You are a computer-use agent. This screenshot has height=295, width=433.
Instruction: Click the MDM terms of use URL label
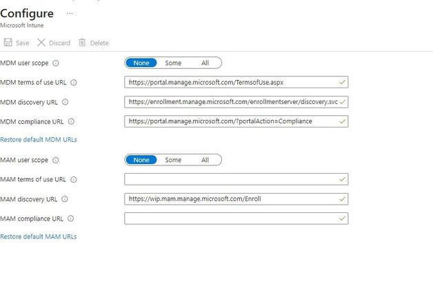pyautogui.click(x=33, y=83)
